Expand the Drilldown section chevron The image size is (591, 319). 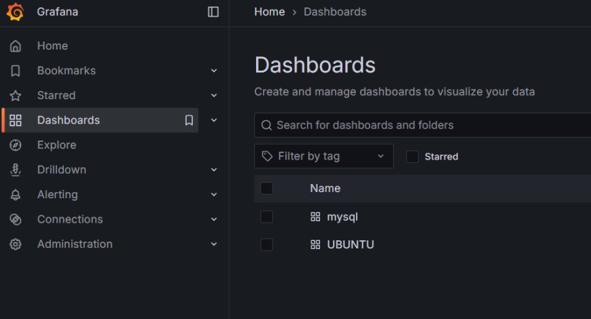click(214, 170)
